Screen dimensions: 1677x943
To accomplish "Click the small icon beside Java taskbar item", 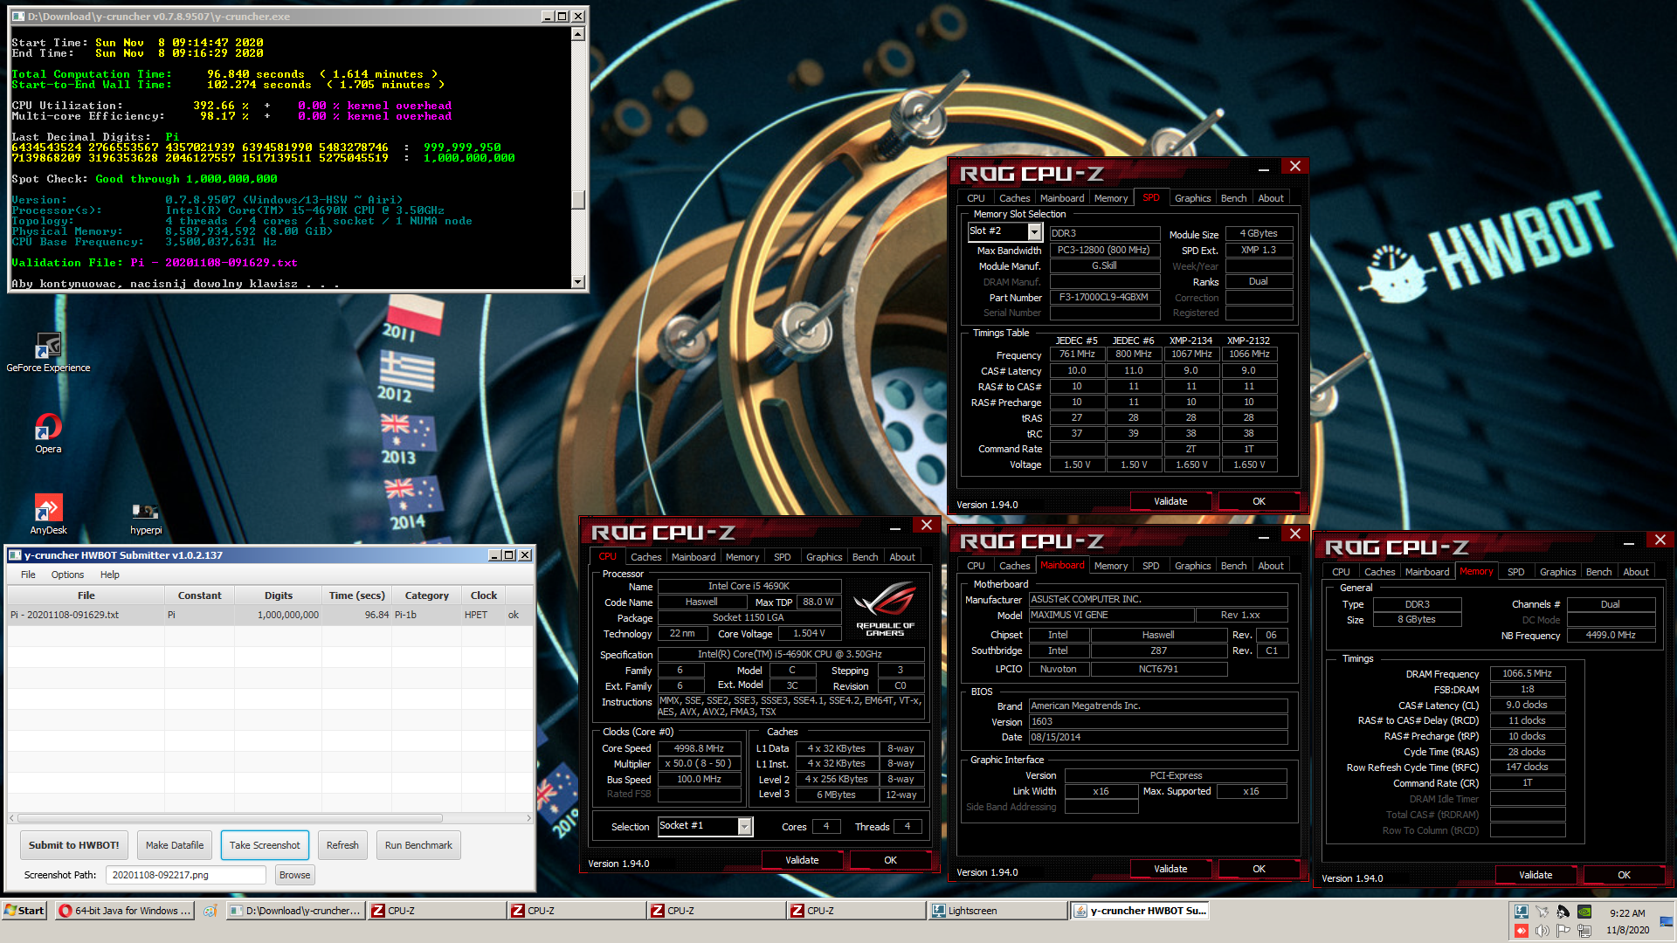I will pyautogui.click(x=210, y=911).
